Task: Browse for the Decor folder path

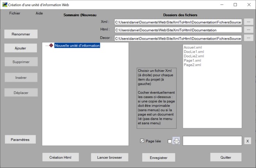Action: coord(248,38)
